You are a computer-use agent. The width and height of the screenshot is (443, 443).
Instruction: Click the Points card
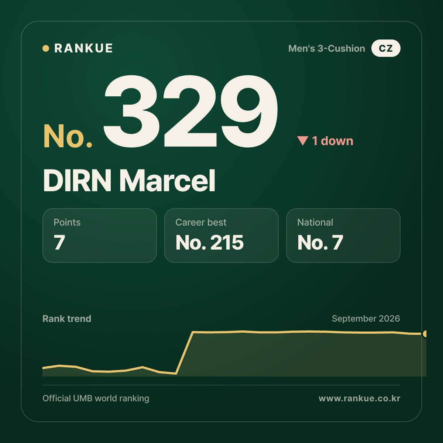(100, 236)
